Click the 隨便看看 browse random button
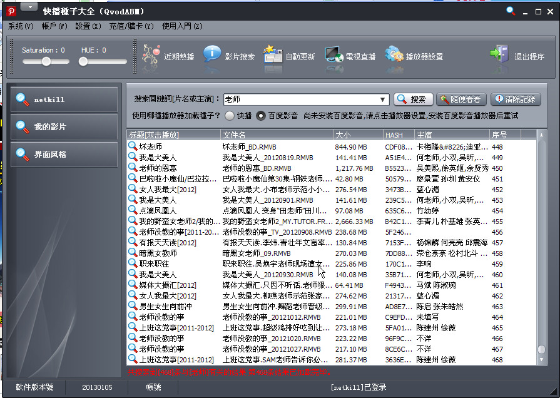Image resolution: width=560 pixels, height=398 pixels. coord(461,99)
